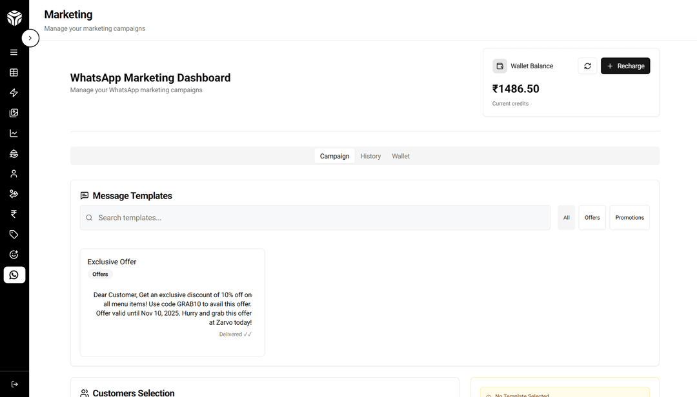Open the table grid icon in sidebar
697x397 pixels.
click(14, 73)
